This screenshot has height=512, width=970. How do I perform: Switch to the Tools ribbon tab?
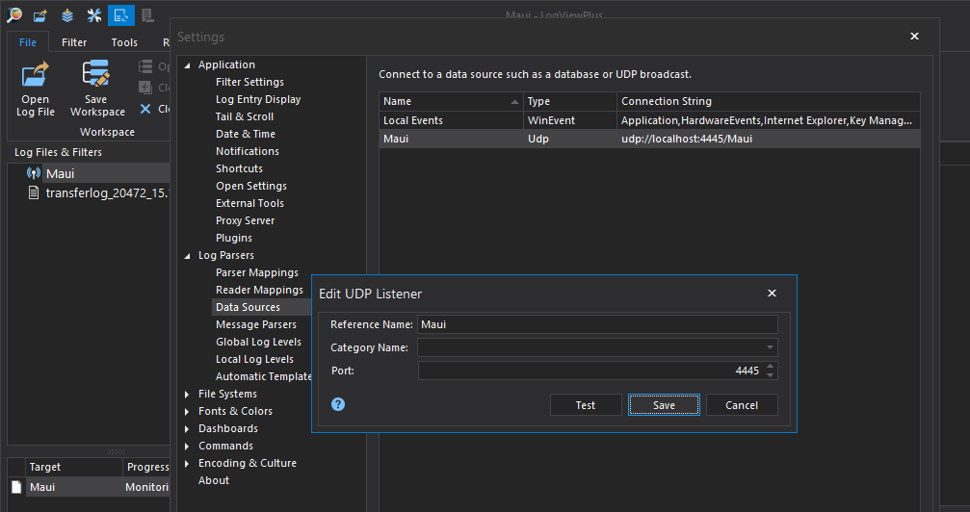(x=124, y=42)
